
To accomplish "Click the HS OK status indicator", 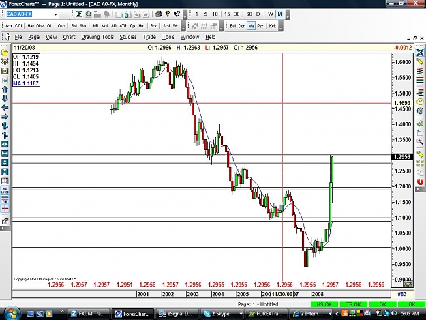I will (x=324, y=304).
